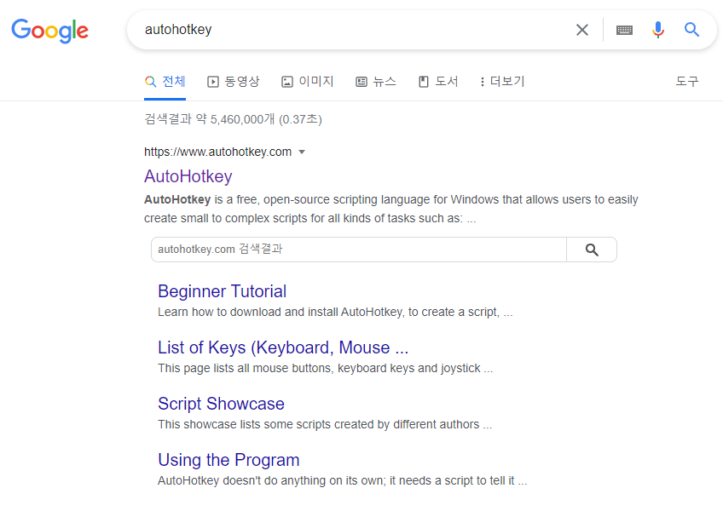
Task: Click the Google logo
Action: [49, 31]
